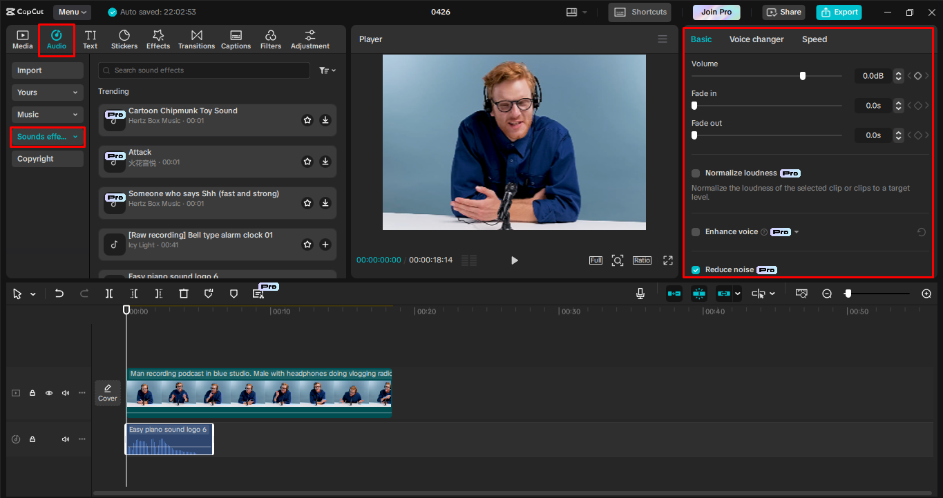Open the Adjustment panel
943x498 pixels.
tap(310, 40)
